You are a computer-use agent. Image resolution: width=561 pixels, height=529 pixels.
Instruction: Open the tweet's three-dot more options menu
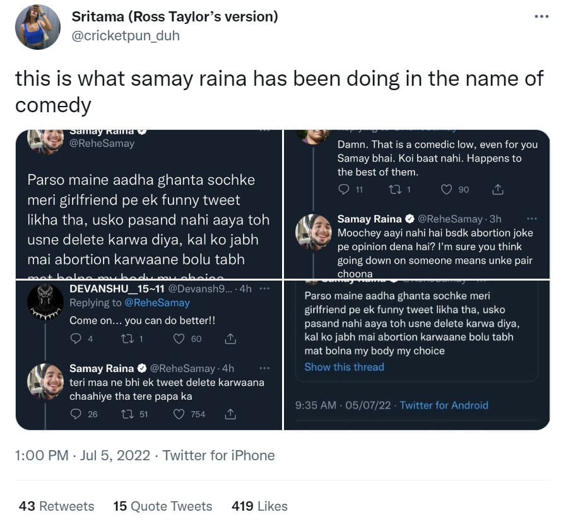[x=541, y=16]
